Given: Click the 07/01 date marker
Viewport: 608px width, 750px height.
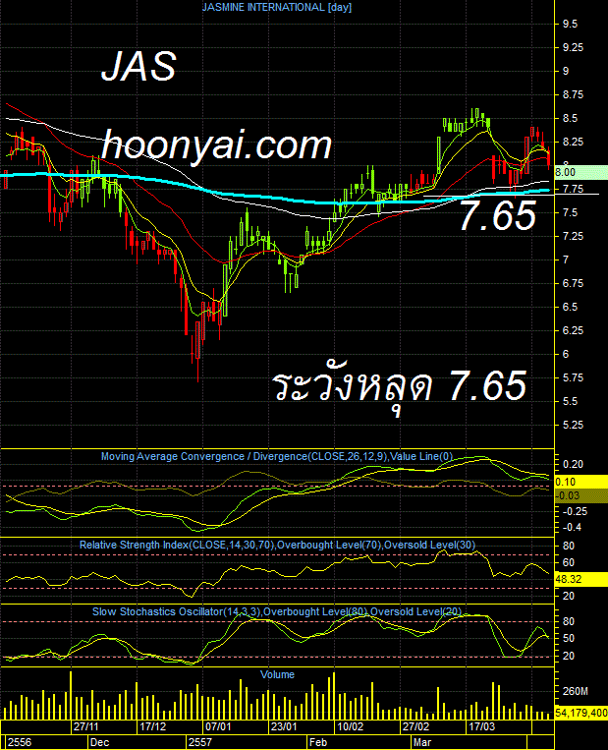Looking at the screenshot, I should coord(218,726).
